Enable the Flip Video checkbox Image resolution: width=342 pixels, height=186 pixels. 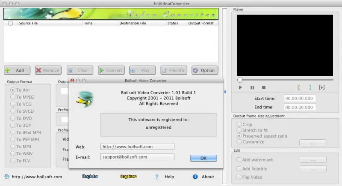pos(239,177)
